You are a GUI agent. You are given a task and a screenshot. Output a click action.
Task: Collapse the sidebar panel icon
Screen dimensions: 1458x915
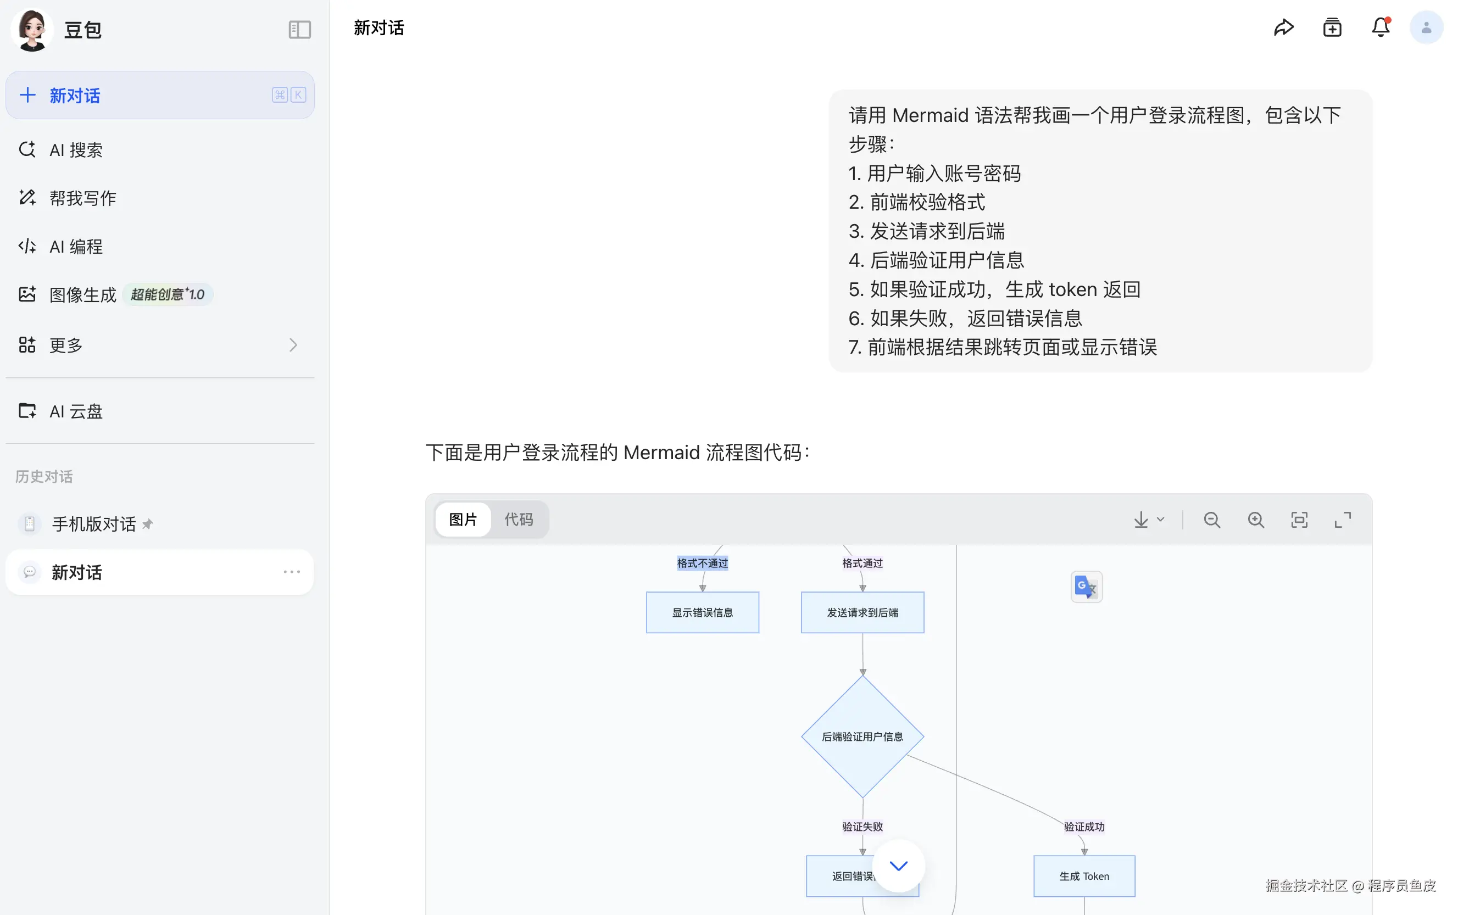299,30
